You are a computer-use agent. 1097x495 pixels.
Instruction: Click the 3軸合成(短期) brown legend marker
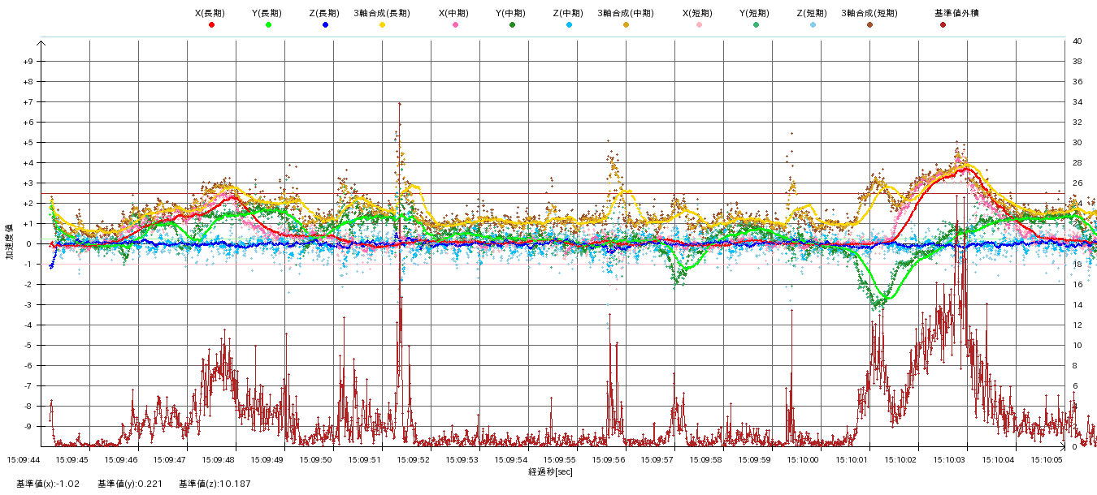(869, 25)
